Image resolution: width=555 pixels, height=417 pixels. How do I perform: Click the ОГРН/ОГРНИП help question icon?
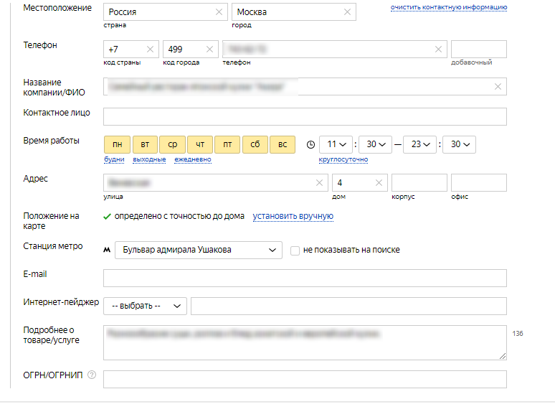91,375
